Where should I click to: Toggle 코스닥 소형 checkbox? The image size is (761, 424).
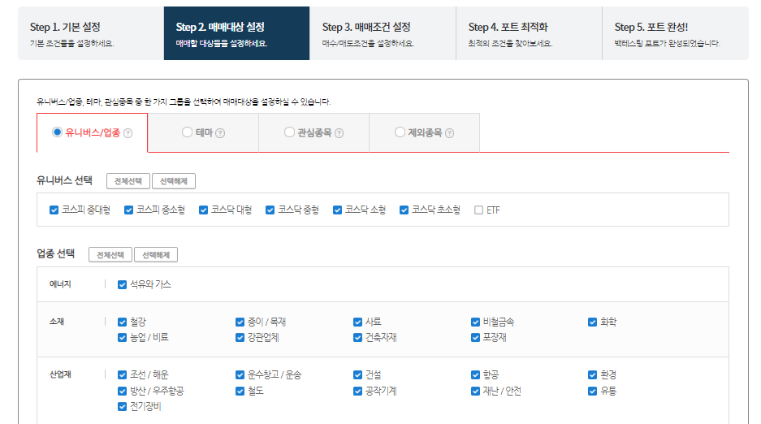point(337,210)
